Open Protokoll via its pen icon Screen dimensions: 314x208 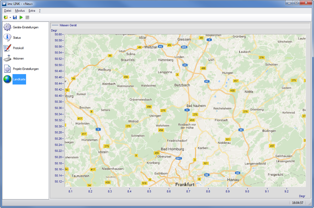(x=7, y=48)
